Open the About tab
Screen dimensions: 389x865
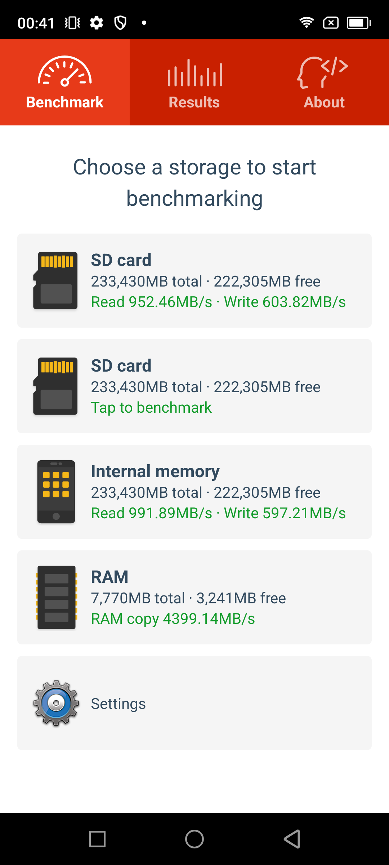pyautogui.click(x=324, y=102)
